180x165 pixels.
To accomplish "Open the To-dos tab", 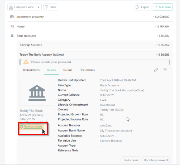I will point(68,70).
